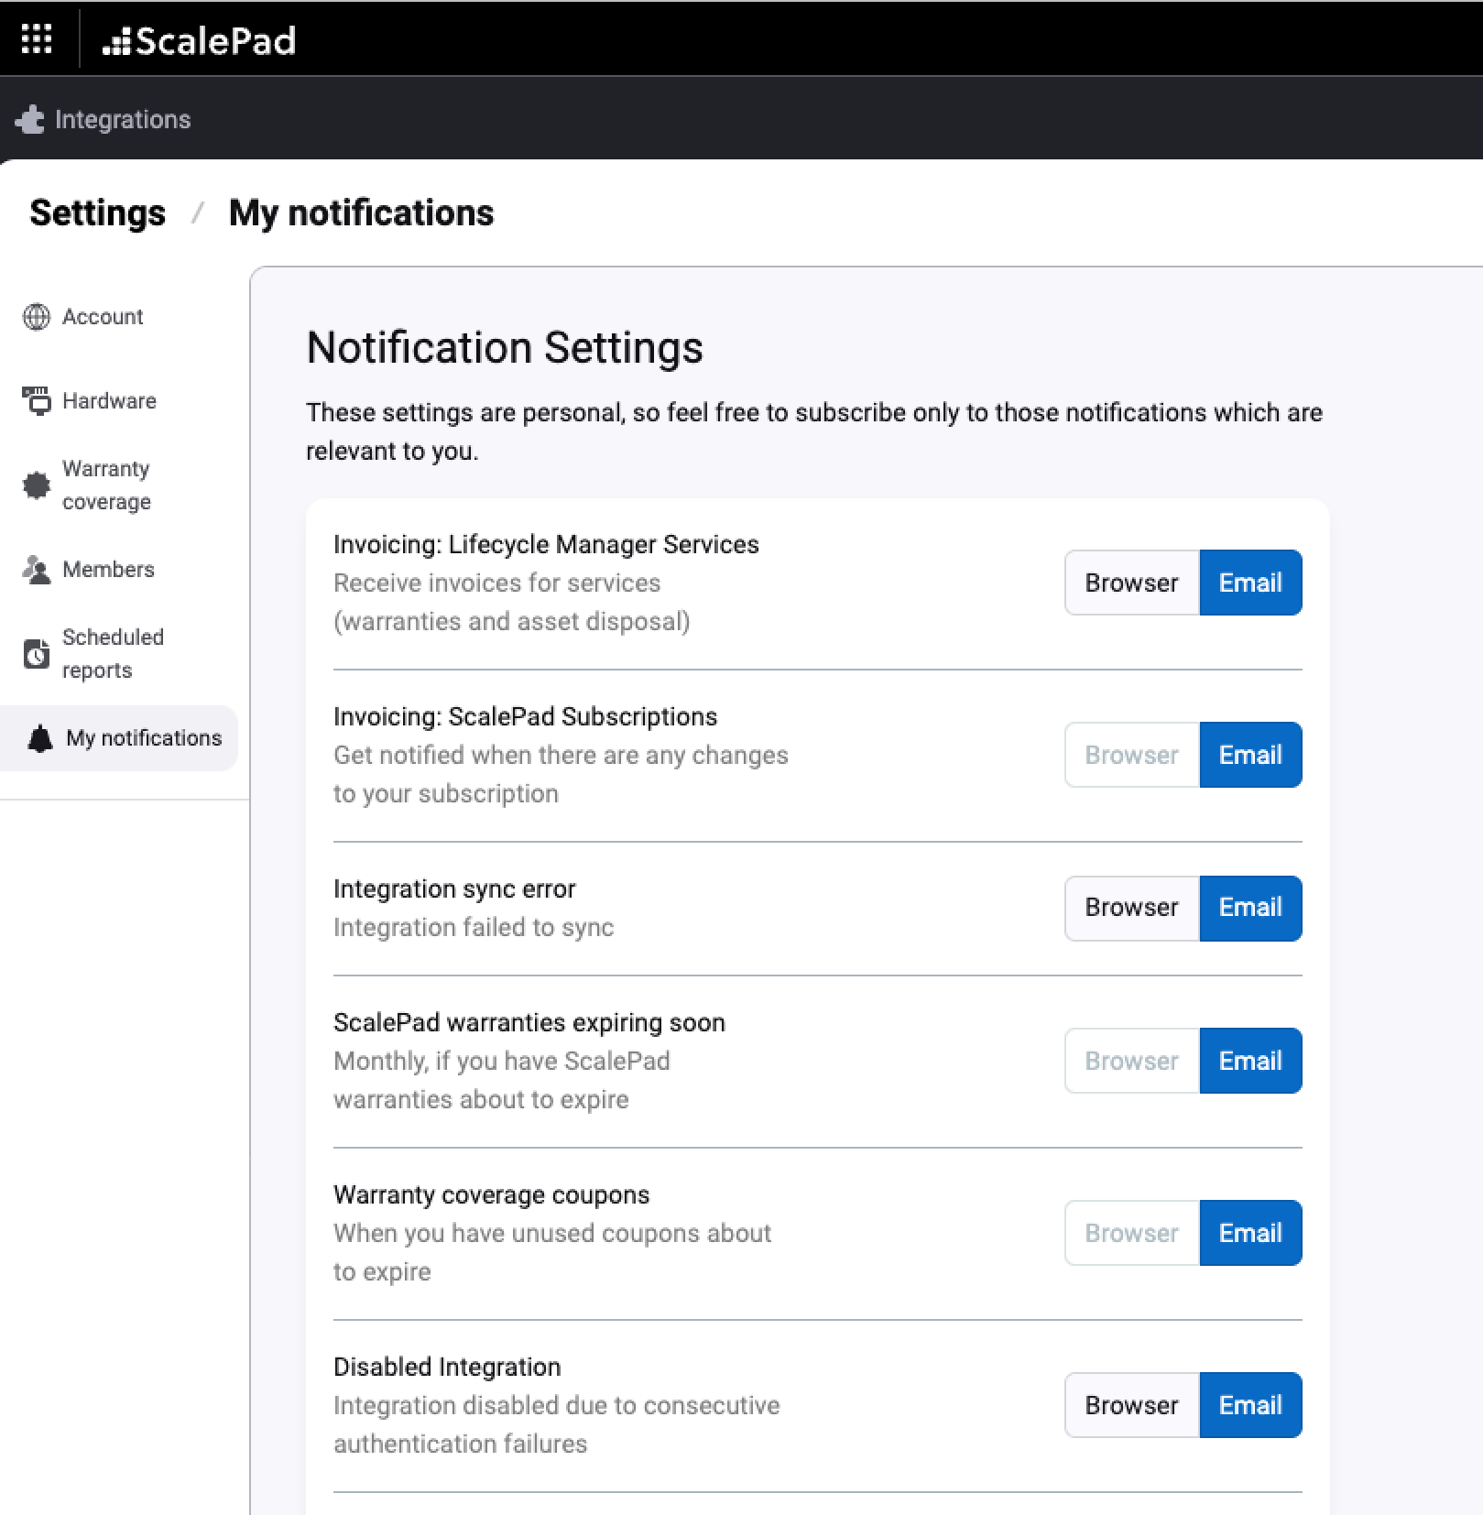Toggle Email for ScalePad Subscriptions invoicing

(x=1250, y=755)
